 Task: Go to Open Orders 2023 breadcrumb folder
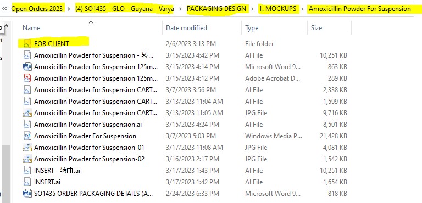tap(37, 9)
